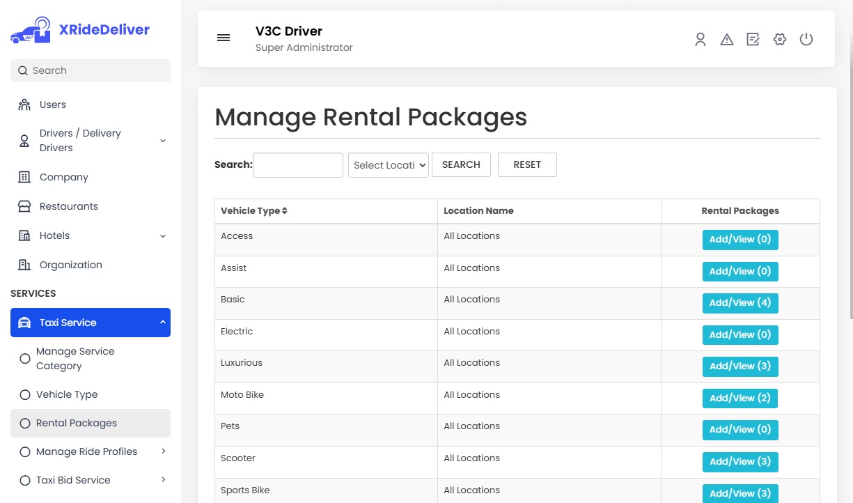
Task: Open the edit notes icon near settings
Action: (753, 40)
